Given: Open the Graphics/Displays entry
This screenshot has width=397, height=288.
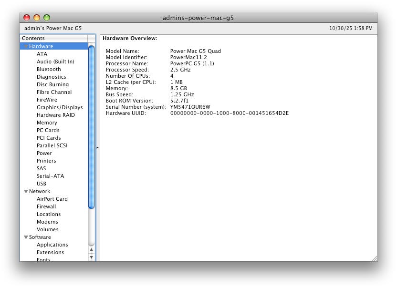Looking at the screenshot, I should click(60, 107).
